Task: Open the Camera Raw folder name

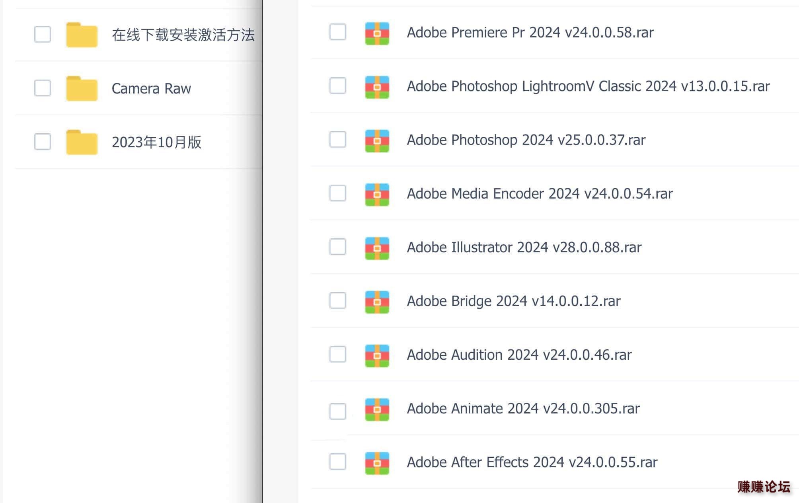Action: tap(151, 88)
